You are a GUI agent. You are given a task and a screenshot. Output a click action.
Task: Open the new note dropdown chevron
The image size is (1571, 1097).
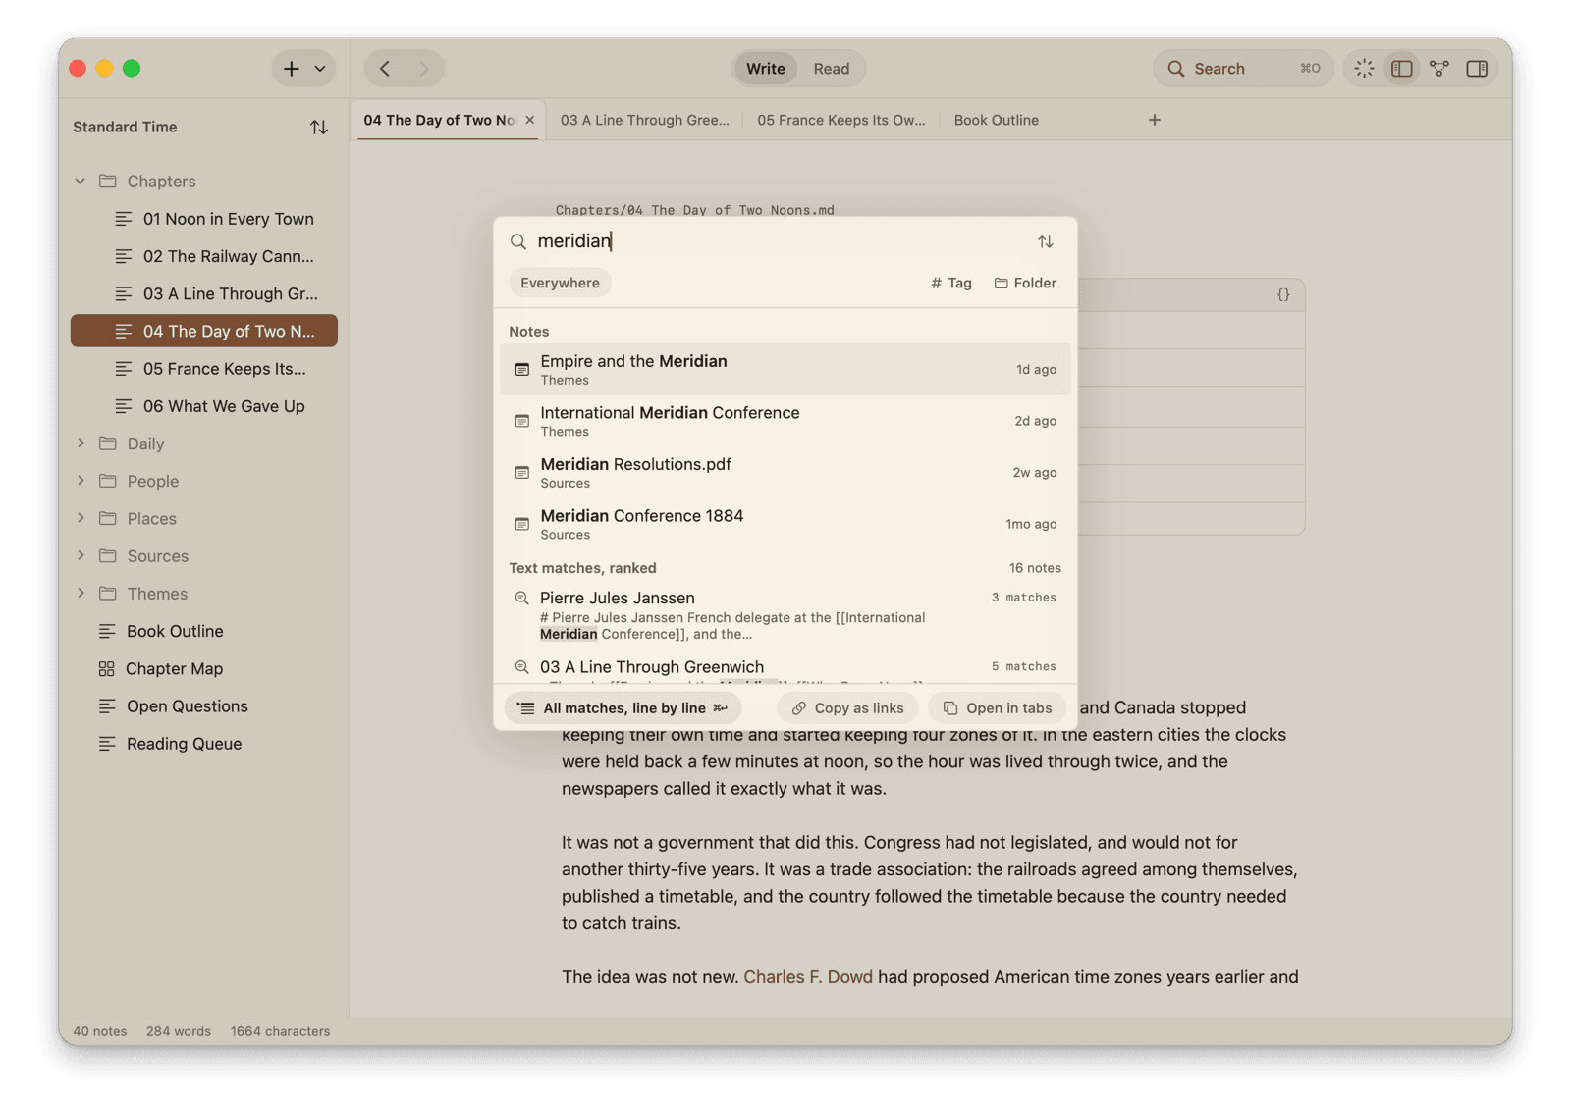click(320, 69)
